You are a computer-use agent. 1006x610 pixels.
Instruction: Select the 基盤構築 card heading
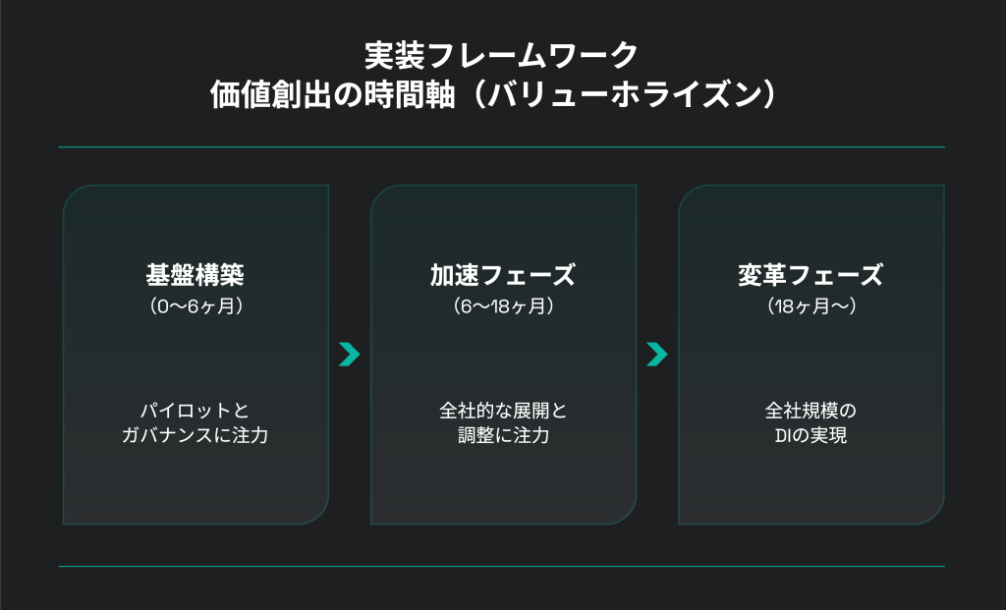click(196, 275)
